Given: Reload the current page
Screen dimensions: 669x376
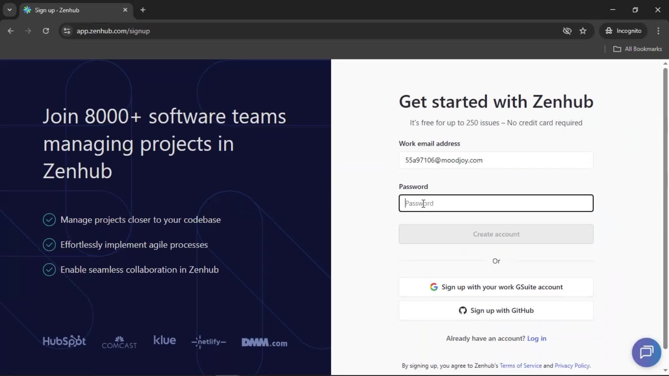Looking at the screenshot, I should (x=46, y=31).
